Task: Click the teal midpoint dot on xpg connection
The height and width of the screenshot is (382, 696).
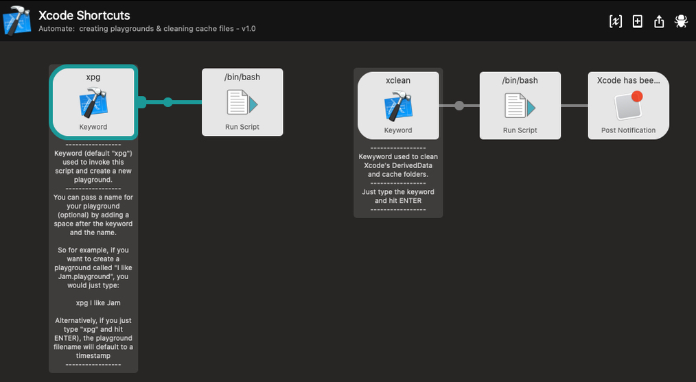Action: point(168,102)
